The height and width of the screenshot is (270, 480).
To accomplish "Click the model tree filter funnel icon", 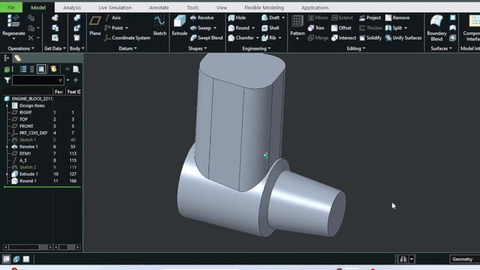I will tap(7, 80).
